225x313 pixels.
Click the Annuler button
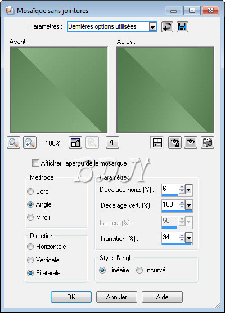(116, 297)
